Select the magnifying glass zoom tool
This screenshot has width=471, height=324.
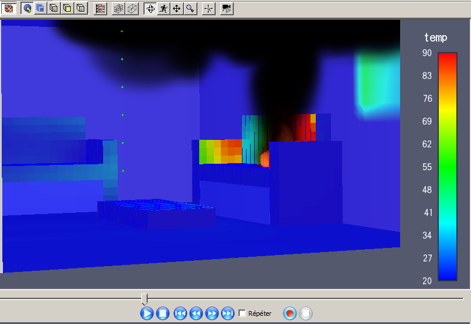coord(190,9)
